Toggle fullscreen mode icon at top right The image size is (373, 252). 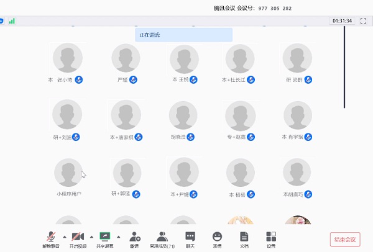coord(363,21)
